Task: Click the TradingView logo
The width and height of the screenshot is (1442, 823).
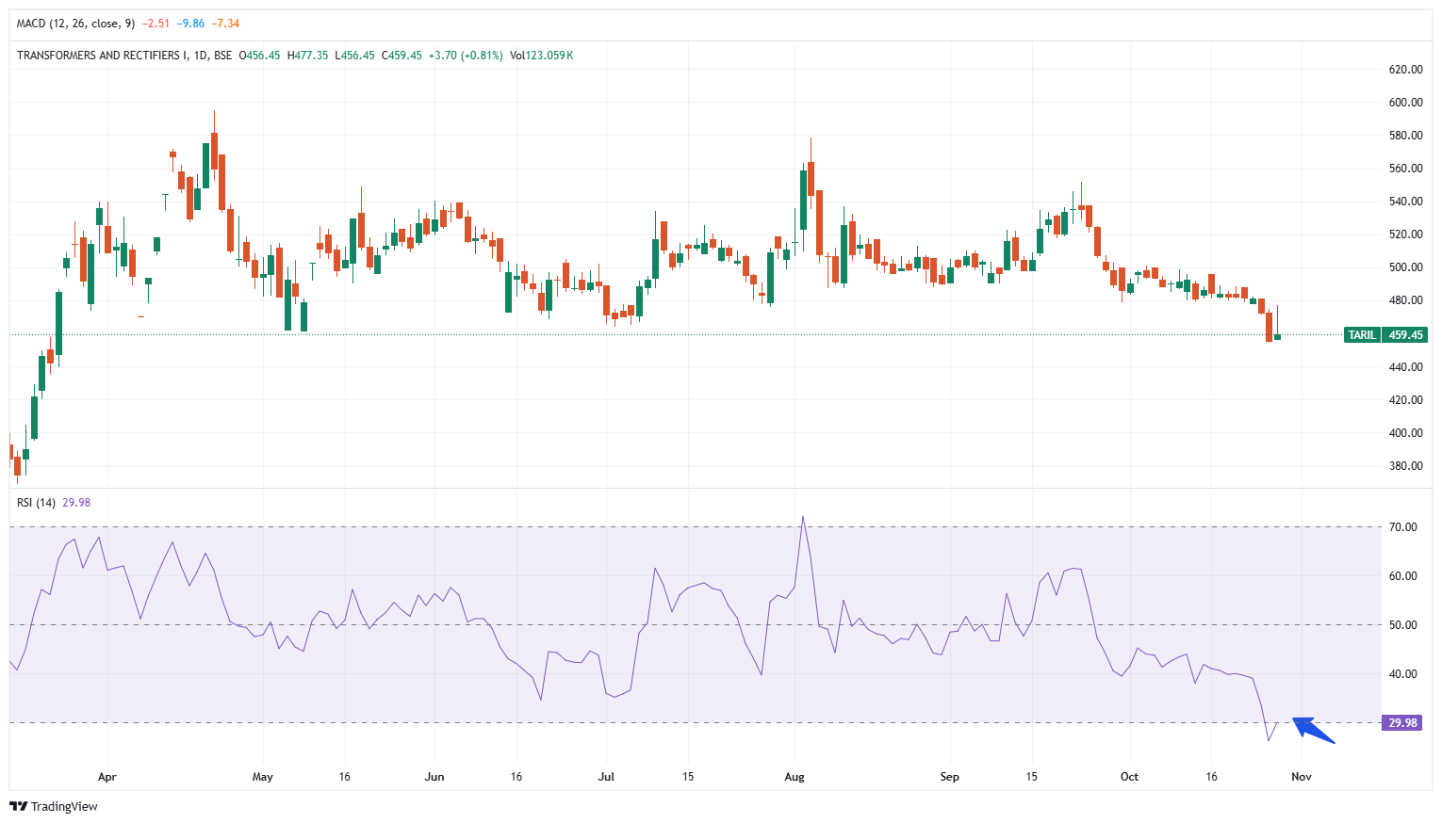Action: pos(54,806)
